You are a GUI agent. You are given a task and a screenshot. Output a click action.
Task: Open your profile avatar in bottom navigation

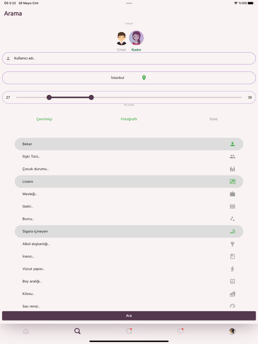[232, 331]
